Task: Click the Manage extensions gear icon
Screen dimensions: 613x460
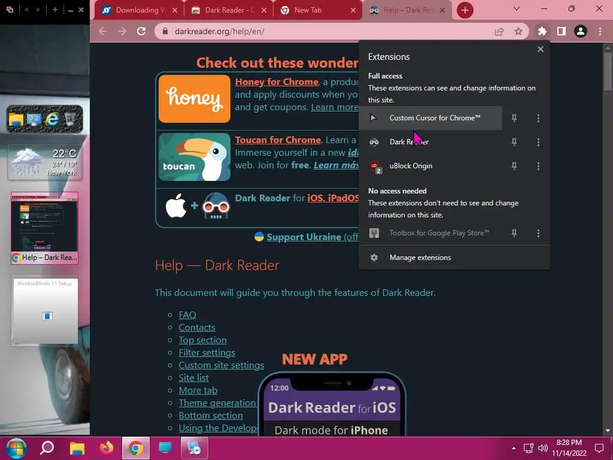Action: [374, 258]
